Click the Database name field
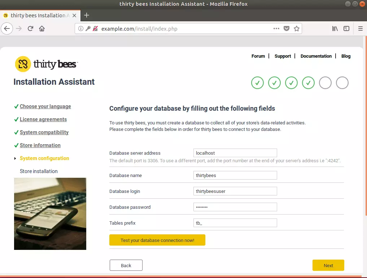 pos(235,175)
